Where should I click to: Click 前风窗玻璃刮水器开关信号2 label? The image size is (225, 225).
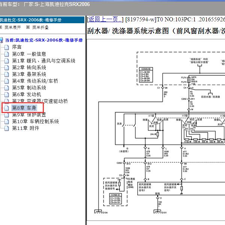click(x=145, y=187)
